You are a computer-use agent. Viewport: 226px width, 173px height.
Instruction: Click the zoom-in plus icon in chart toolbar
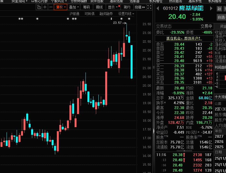(45, 7)
